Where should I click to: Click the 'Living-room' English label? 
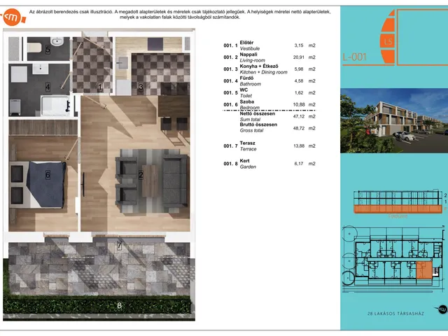pyautogui.click(x=252, y=60)
